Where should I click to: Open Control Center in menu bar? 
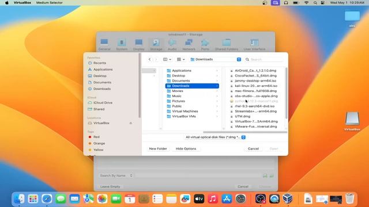[x=323, y=2]
